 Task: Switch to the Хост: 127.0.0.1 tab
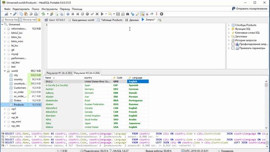(x=55, y=20)
